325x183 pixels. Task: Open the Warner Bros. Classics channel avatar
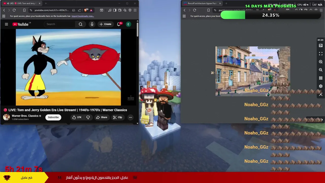[x=6, y=117]
